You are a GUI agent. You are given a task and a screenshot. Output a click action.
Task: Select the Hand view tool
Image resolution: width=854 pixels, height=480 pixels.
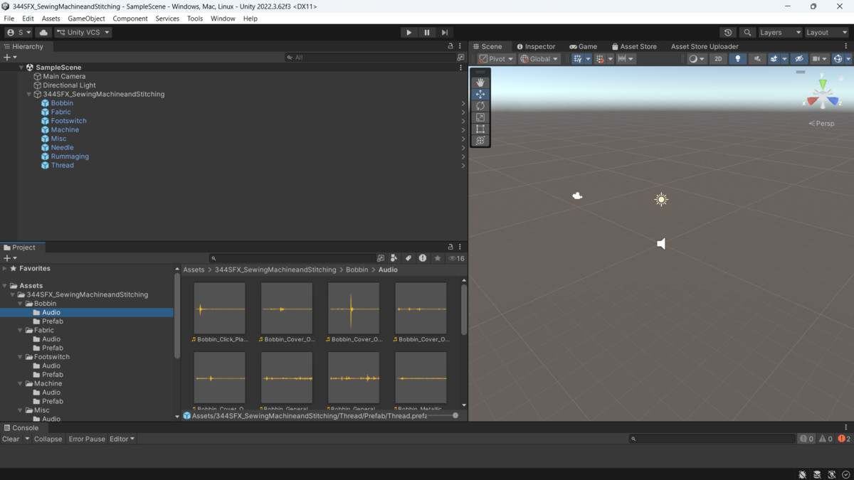[x=480, y=82]
